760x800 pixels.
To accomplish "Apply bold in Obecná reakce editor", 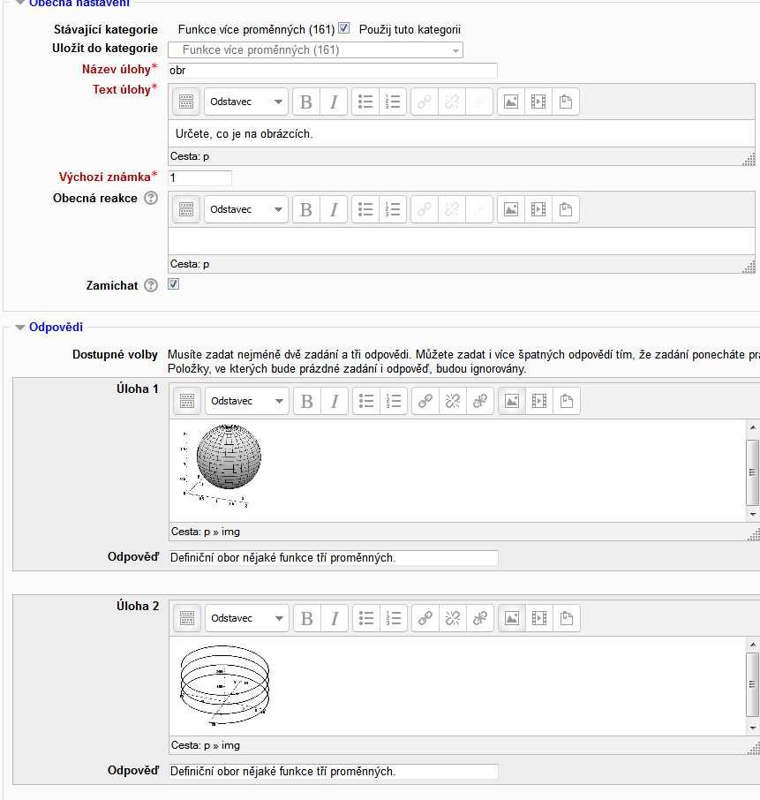I will pos(306,209).
